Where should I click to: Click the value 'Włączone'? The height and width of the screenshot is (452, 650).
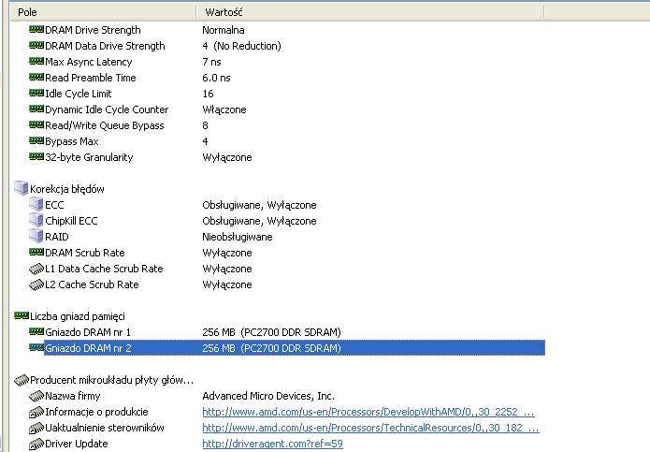pos(224,109)
